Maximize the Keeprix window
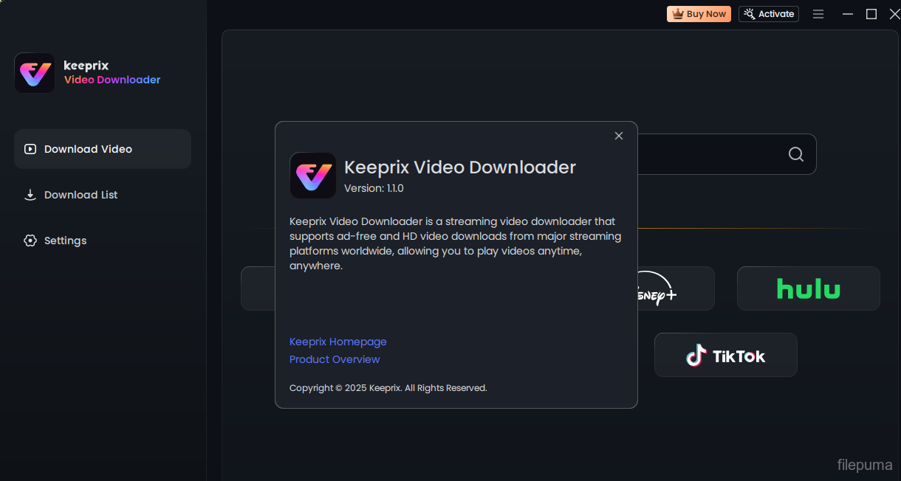Image resolution: width=901 pixels, height=481 pixels. 871,14
